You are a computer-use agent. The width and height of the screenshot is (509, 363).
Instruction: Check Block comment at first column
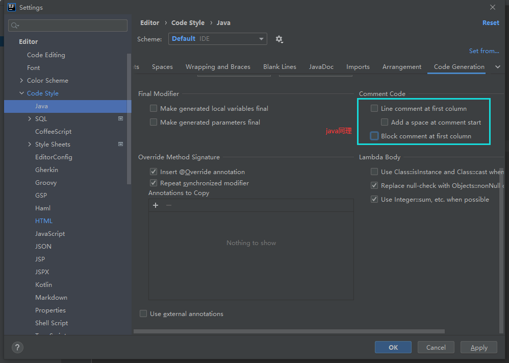tap(374, 136)
